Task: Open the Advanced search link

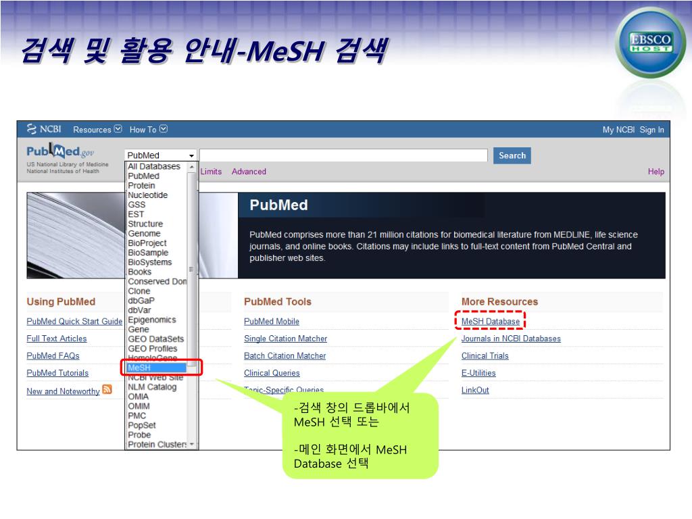Action: tap(249, 172)
